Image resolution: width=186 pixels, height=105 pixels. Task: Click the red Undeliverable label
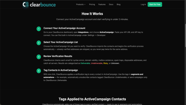(x=97, y=63)
